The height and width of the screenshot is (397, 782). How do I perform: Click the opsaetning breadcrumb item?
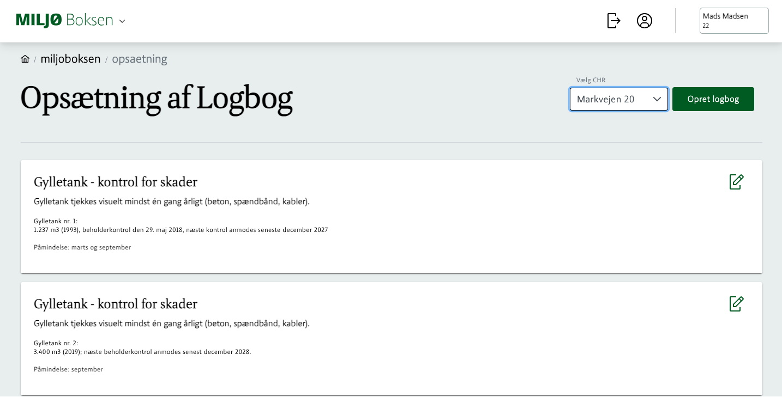[140, 59]
